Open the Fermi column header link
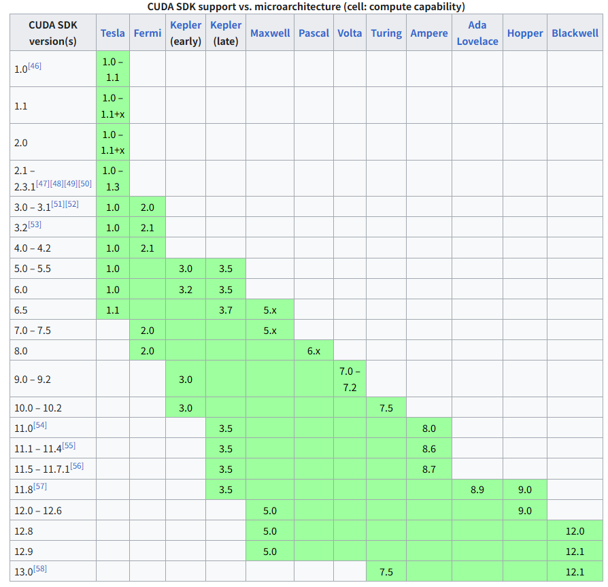The height and width of the screenshot is (587, 608). (x=148, y=33)
